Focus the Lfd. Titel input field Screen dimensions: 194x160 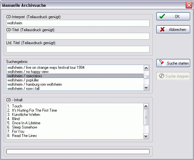pos(78,49)
